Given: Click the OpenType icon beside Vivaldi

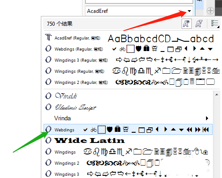Looking at the screenshot, I should tap(48, 96).
